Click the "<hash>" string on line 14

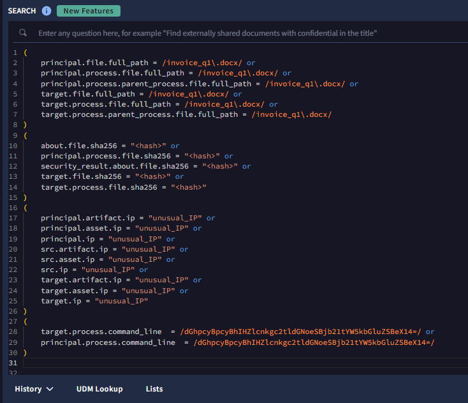coord(188,187)
